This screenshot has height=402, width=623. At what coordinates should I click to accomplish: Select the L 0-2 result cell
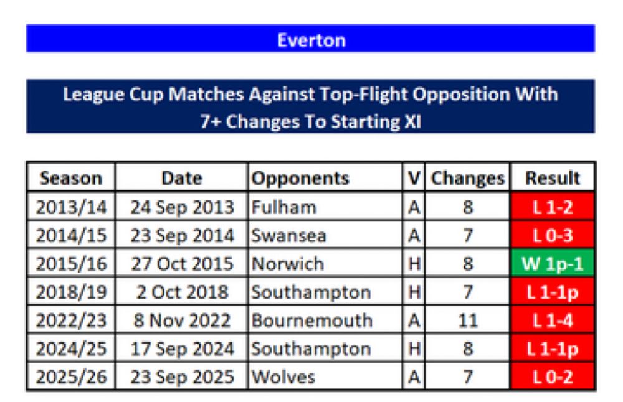coord(552,376)
